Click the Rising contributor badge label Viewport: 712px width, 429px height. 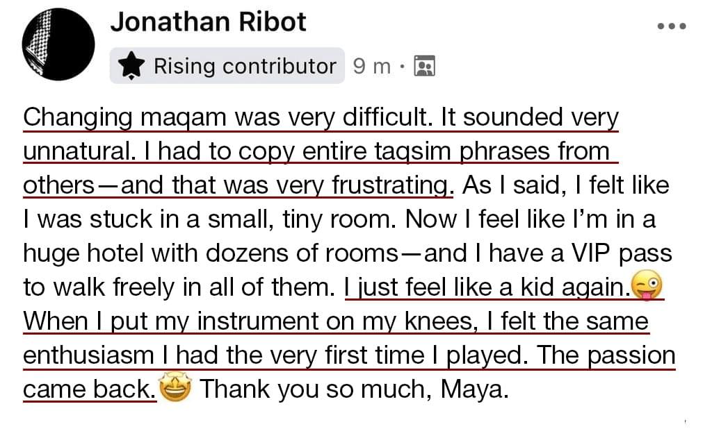point(244,66)
